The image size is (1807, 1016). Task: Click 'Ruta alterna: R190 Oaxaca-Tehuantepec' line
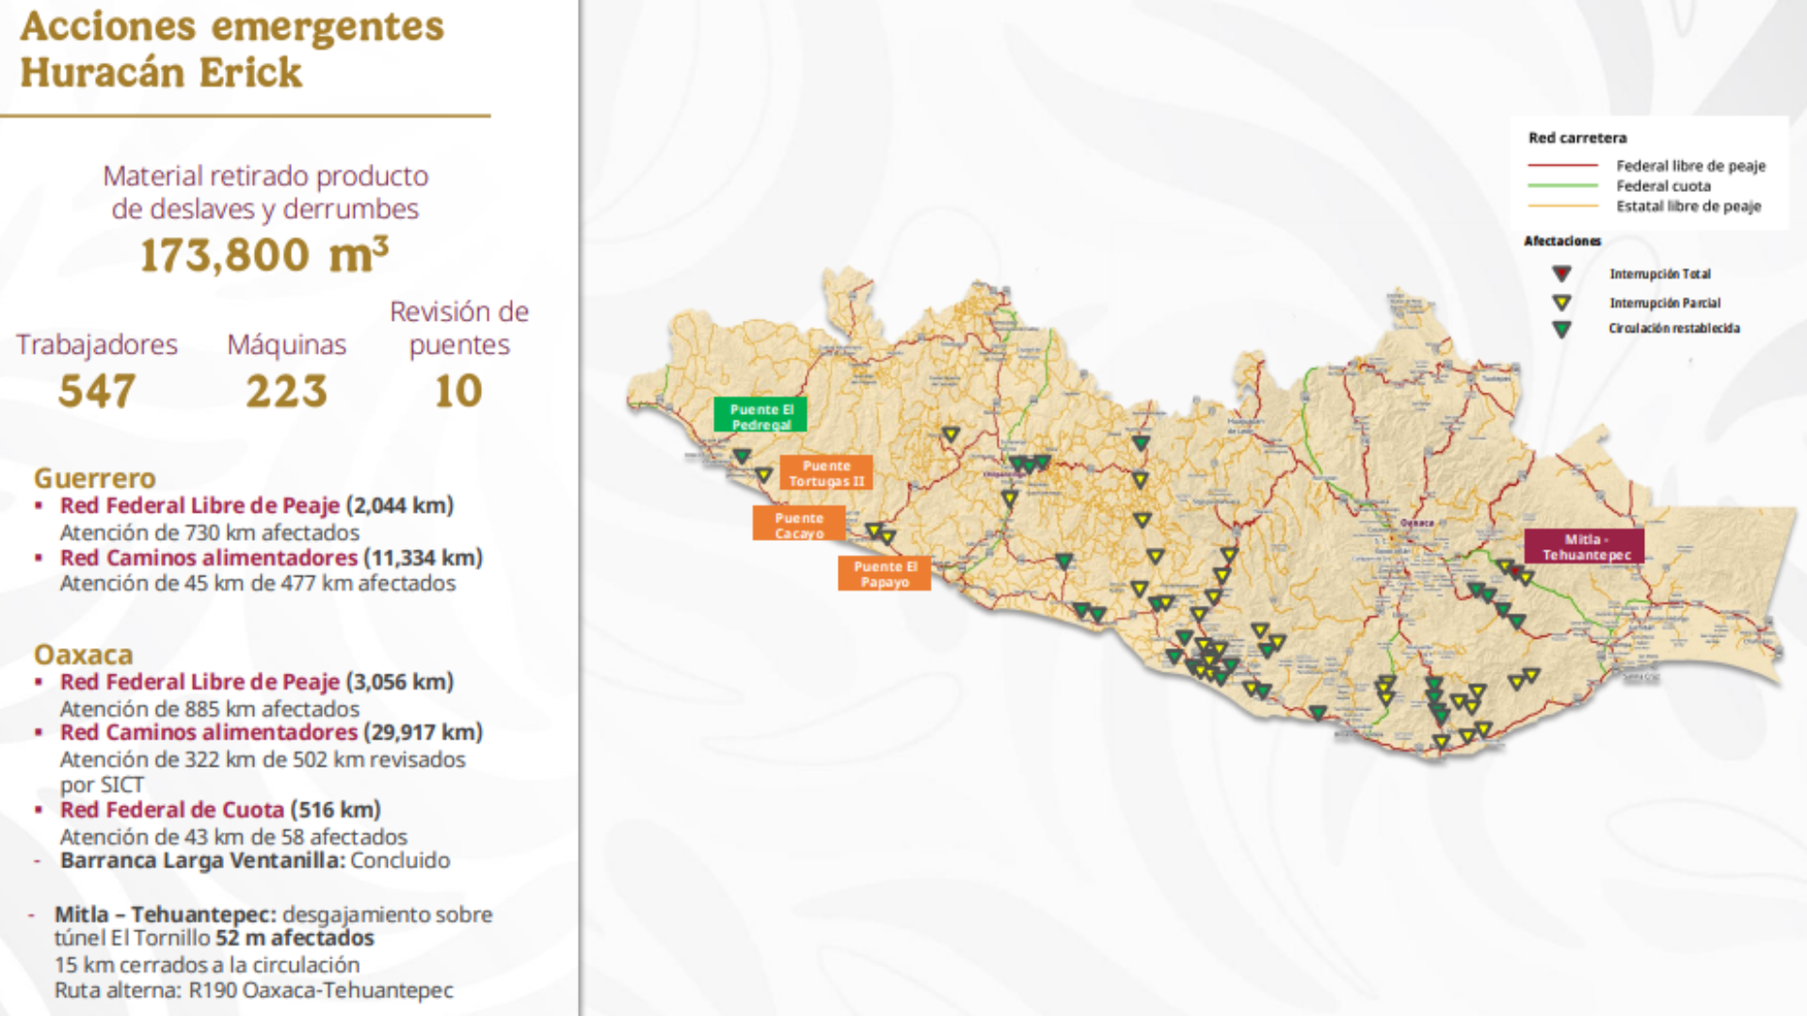[x=253, y=991]
